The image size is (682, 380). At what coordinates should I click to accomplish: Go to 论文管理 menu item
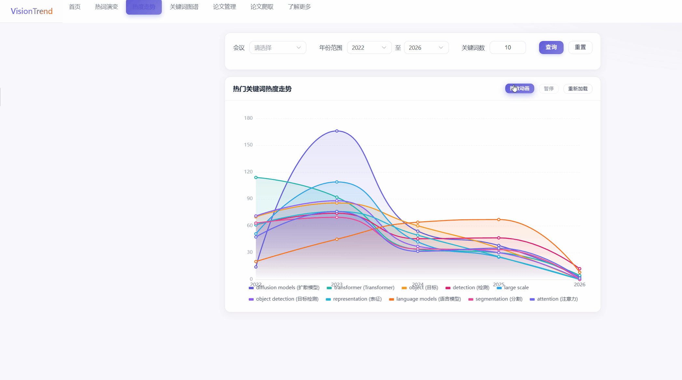click(225, 7)
